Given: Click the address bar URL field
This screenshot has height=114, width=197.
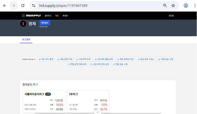Looking at the screenshot, I should point(96,6).
